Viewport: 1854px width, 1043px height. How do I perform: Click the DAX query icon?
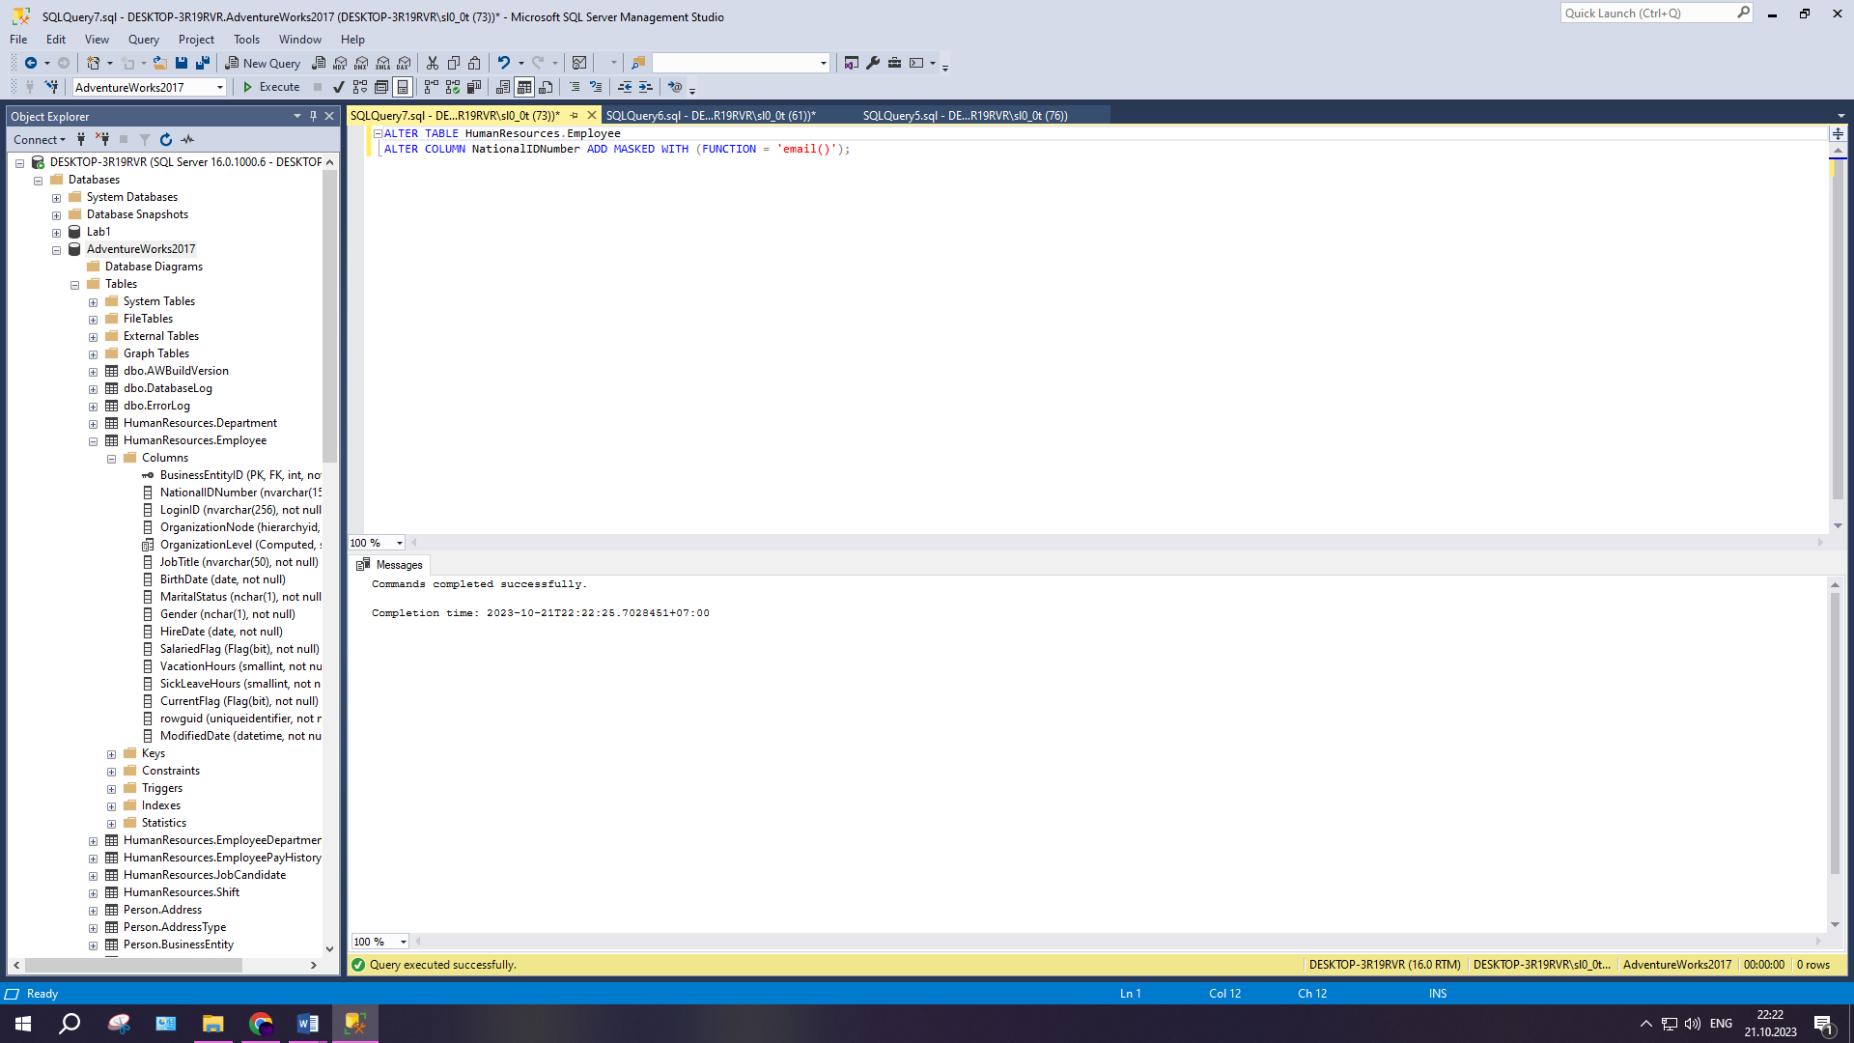click(405, 63)
